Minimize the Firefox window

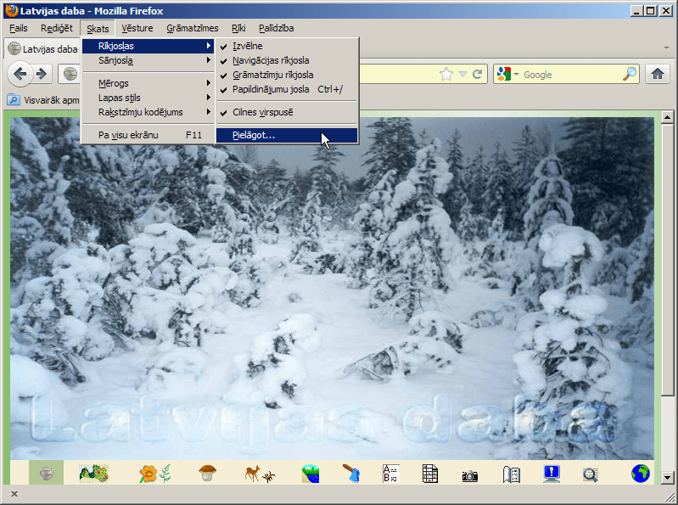click(636, 11)
